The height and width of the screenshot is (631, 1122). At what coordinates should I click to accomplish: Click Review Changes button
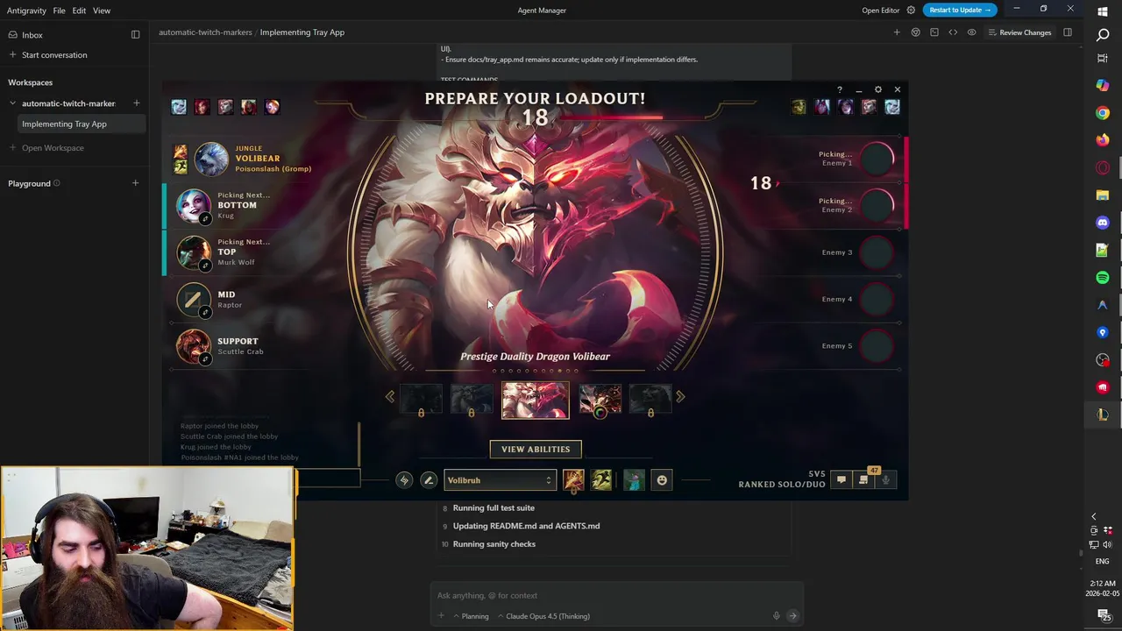click(1019, 32)
